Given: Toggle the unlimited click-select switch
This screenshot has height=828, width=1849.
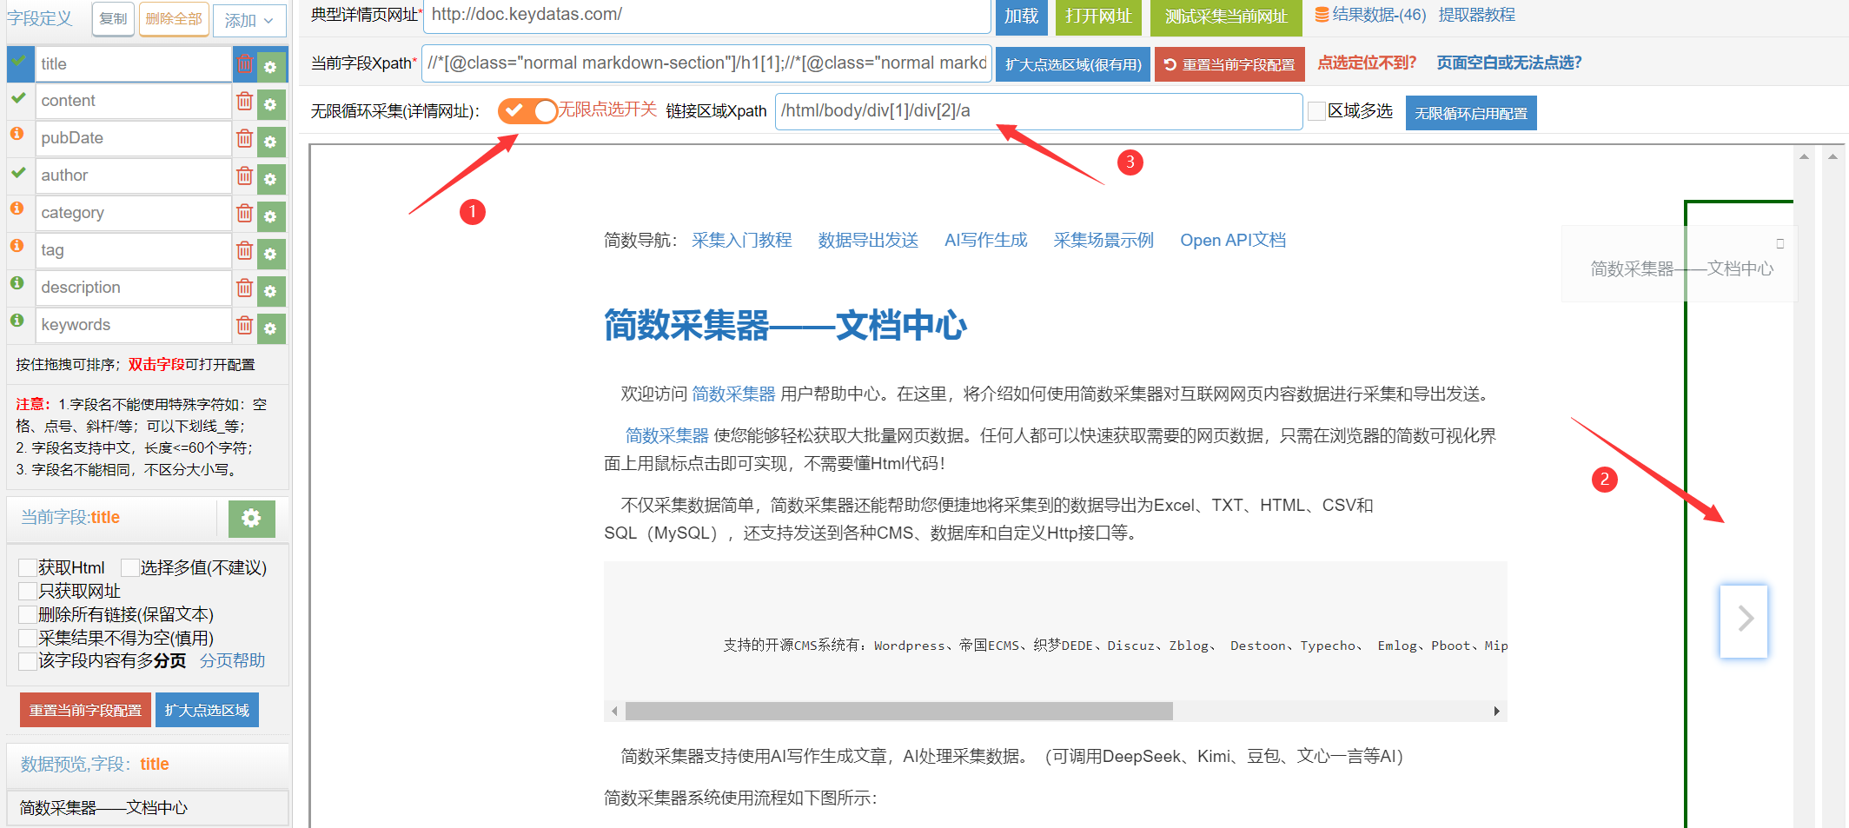Looking at the screenshot, I should [x=527, y=111].
